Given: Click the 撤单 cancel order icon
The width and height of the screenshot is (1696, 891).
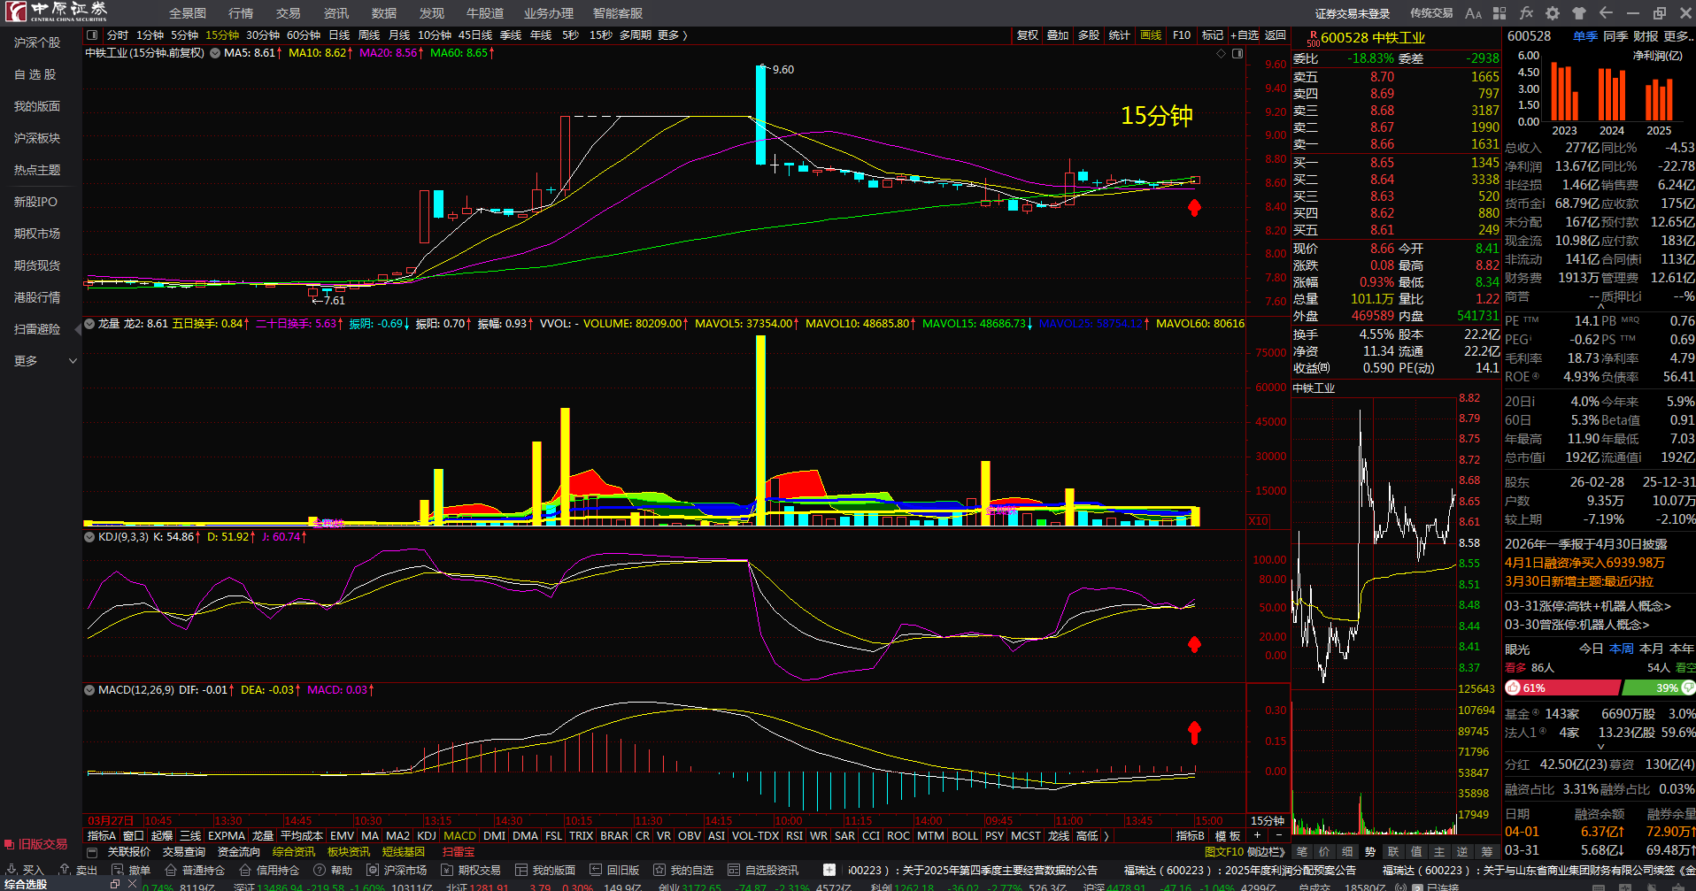Looking at the screenshot, I should (118, 870).
